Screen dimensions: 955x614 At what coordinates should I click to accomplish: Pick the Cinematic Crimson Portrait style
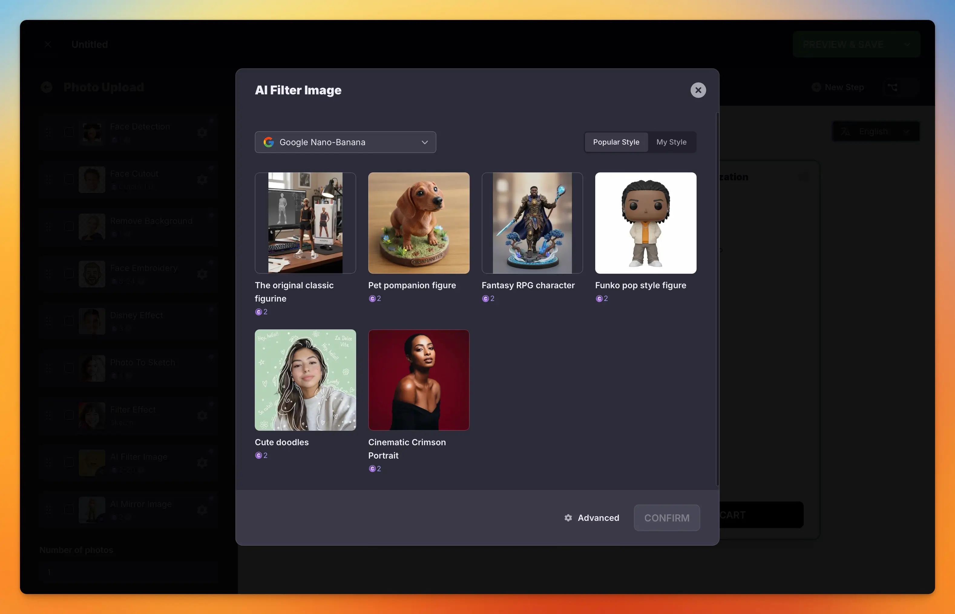418,380
